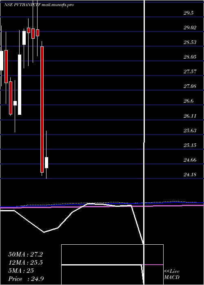Select the tall white candlestick spanning 26.3 to 28.2
The image size is (204, 285).
click(x=20, y=85)
